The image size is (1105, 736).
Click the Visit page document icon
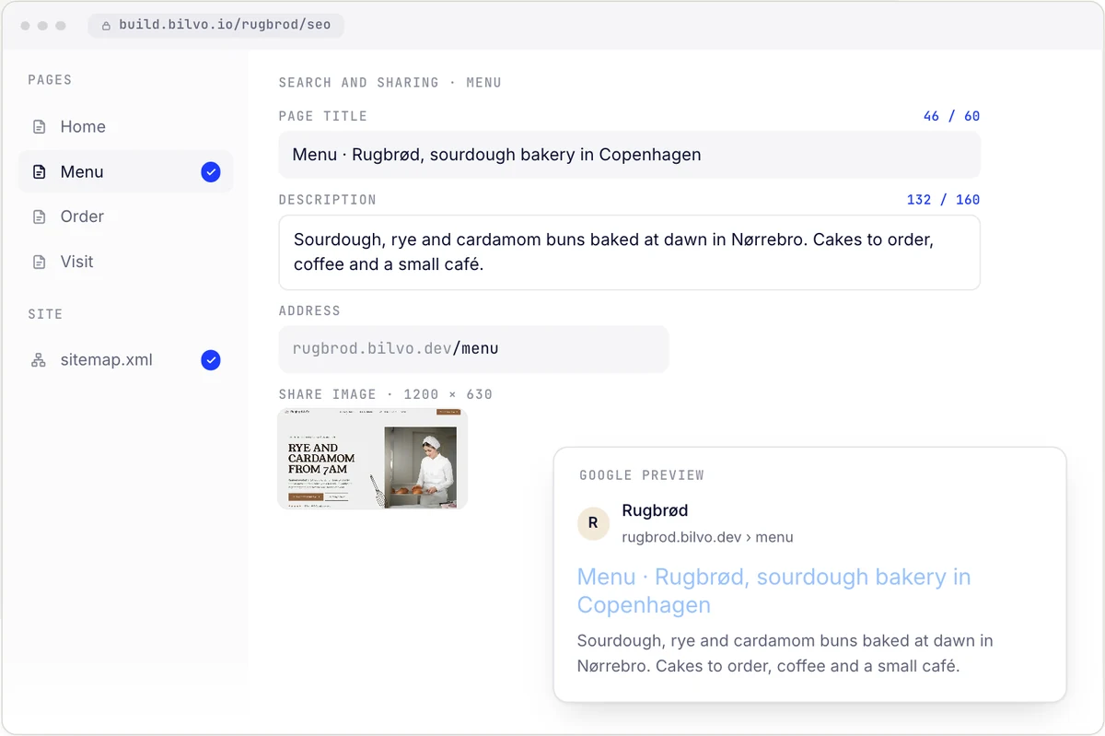39,263
